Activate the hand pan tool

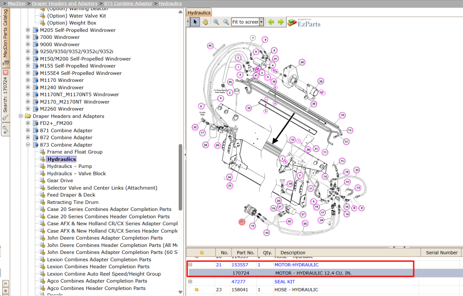click(205, 22)
